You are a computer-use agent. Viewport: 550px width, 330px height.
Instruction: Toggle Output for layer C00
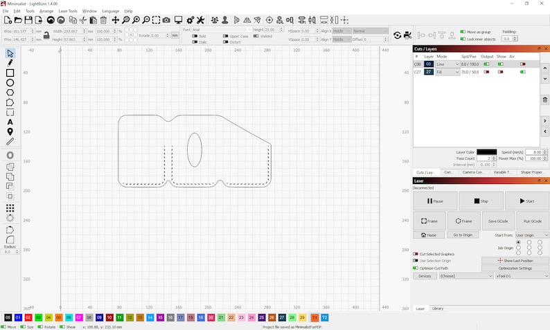click(486, 64)
